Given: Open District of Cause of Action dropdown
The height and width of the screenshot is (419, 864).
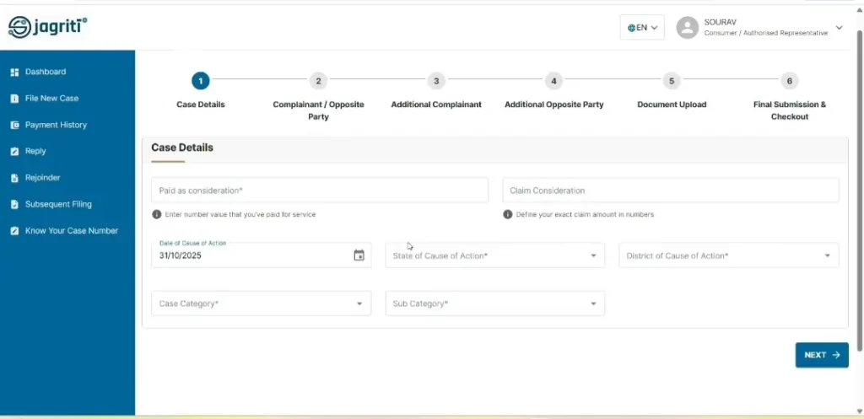Looking at the screenshot, I should 728,255.
